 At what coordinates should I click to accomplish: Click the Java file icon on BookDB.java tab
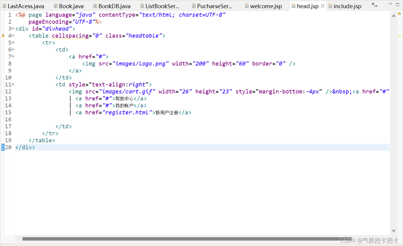click(95, 6)
